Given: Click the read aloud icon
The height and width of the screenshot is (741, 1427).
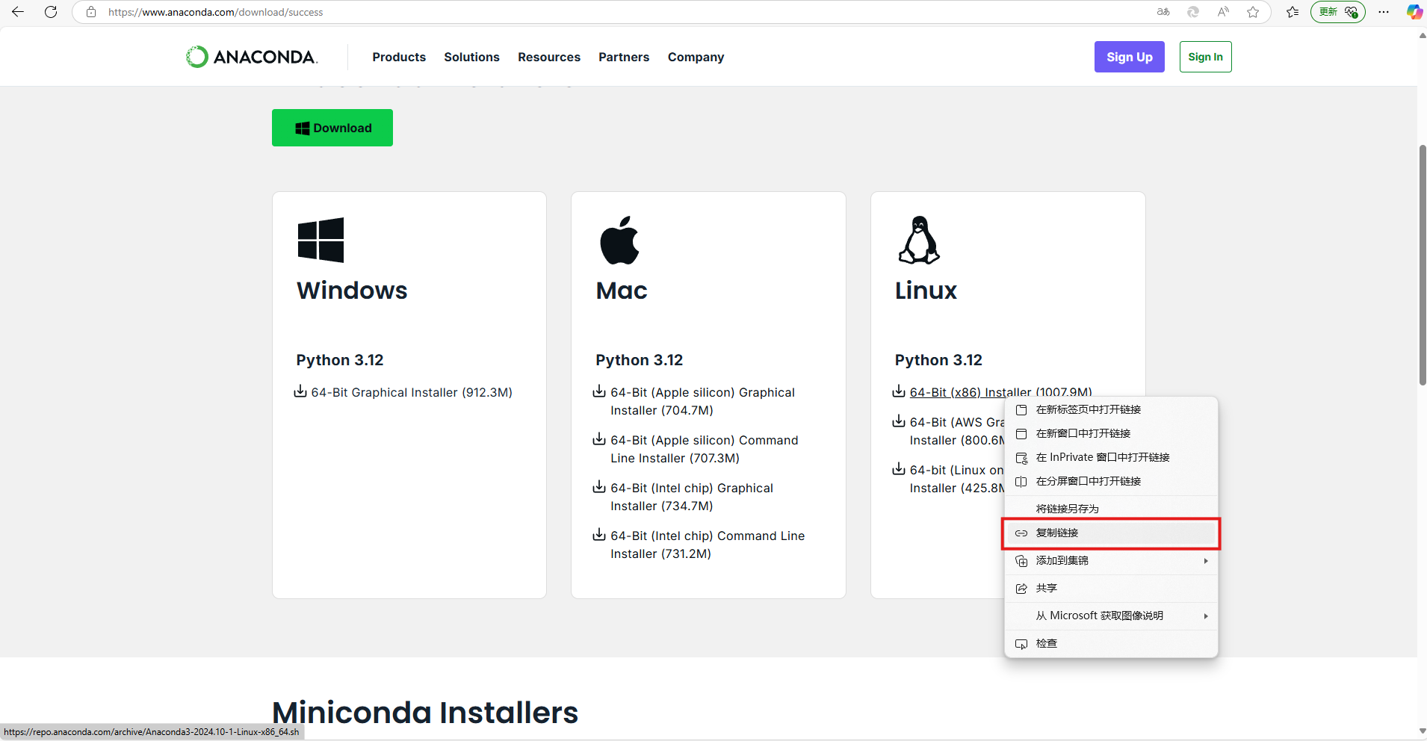Looking at the screenshot, I should coord(1223,12).
